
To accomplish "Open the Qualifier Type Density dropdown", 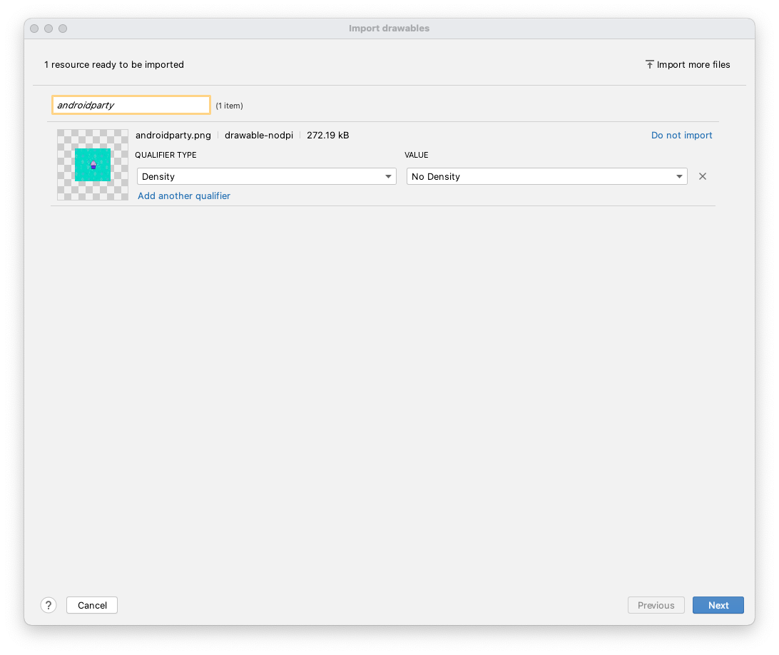I will click(x=266, y=176).
